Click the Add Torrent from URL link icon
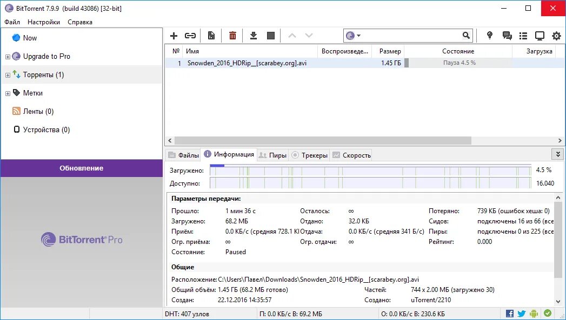Screen dimensions: 566x320 (x=190, y=36)
